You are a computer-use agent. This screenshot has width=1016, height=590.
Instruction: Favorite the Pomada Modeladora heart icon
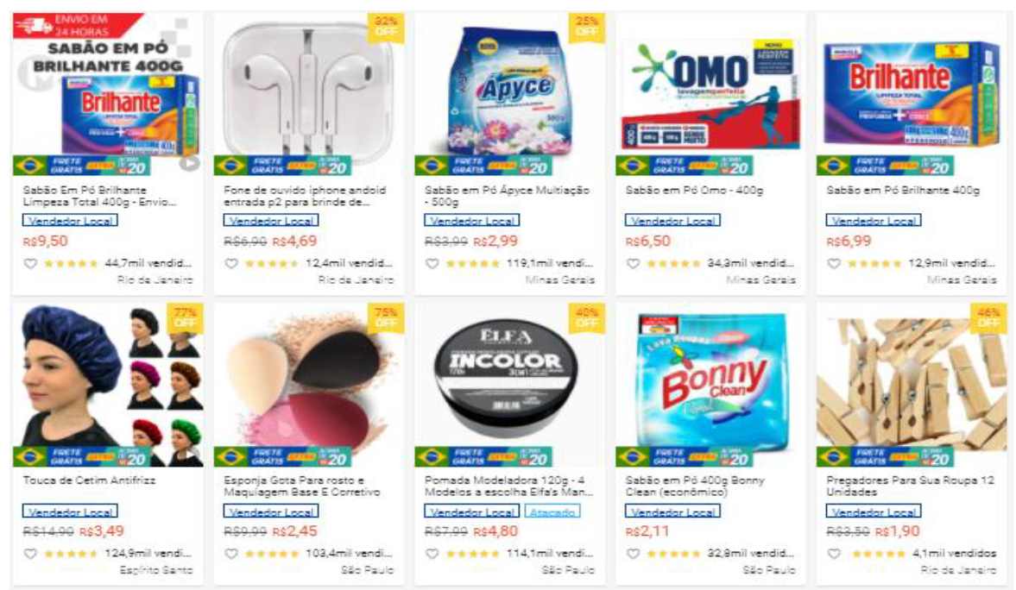click(432, 554)
